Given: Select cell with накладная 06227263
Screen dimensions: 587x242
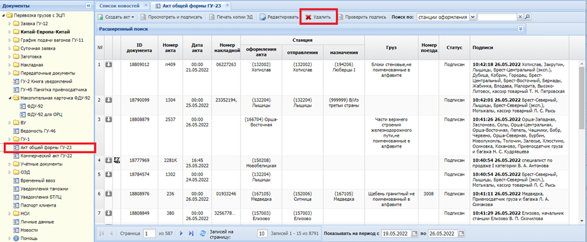Looking at the screenshot, I should pyautogui.click(x=226, y=65).
